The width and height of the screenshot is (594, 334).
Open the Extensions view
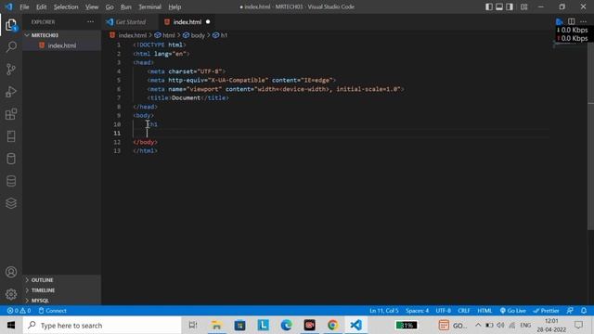[x=11, y=114]
